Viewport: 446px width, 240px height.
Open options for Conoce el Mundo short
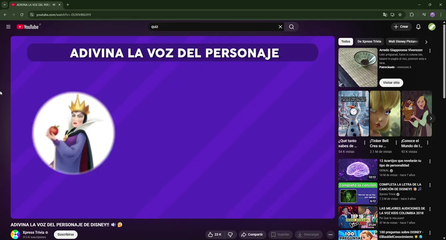[427, 143]
